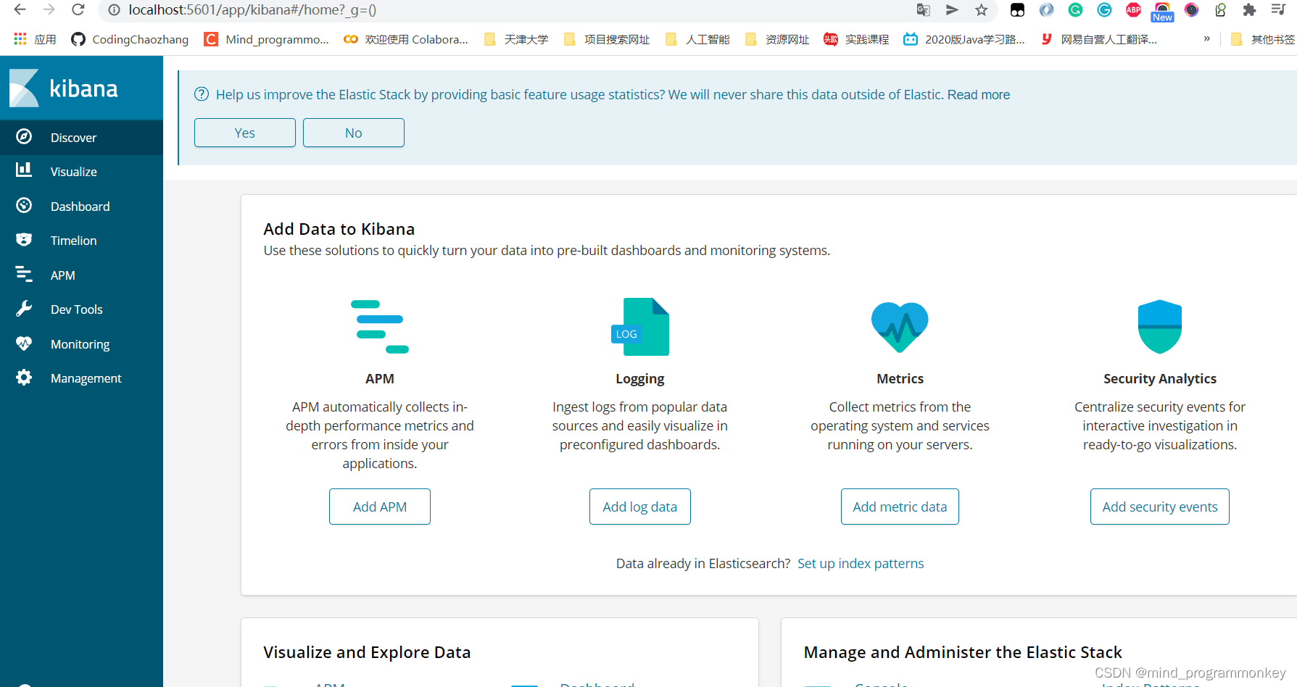Open the 应用 apps grid icon
Viewport: 1297px width, 687px height.
point(20,38)
